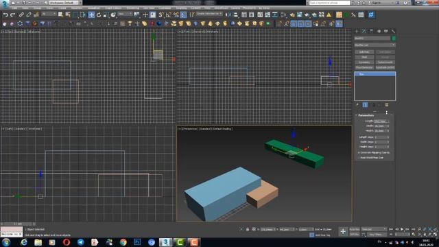The image size is (439, 247).
Task: Toggle the Auto Key button
Action: click(x=355, y=229)
